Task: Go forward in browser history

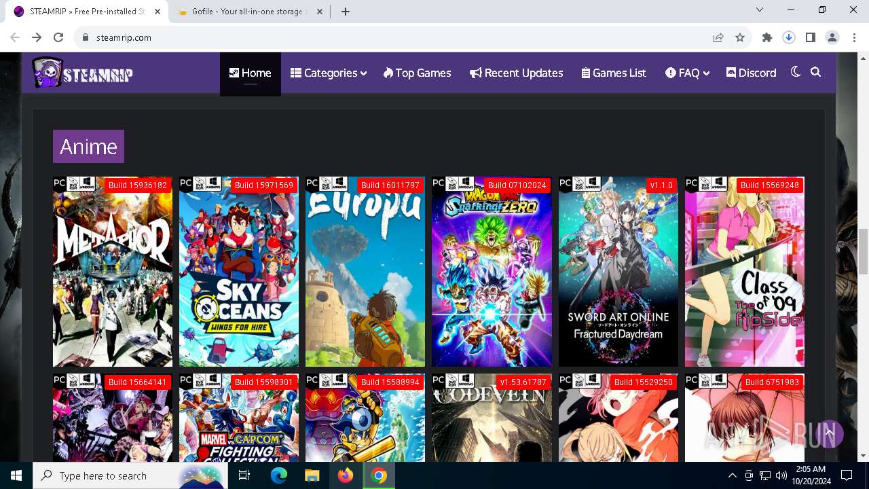Action: (x=37, y=37)
